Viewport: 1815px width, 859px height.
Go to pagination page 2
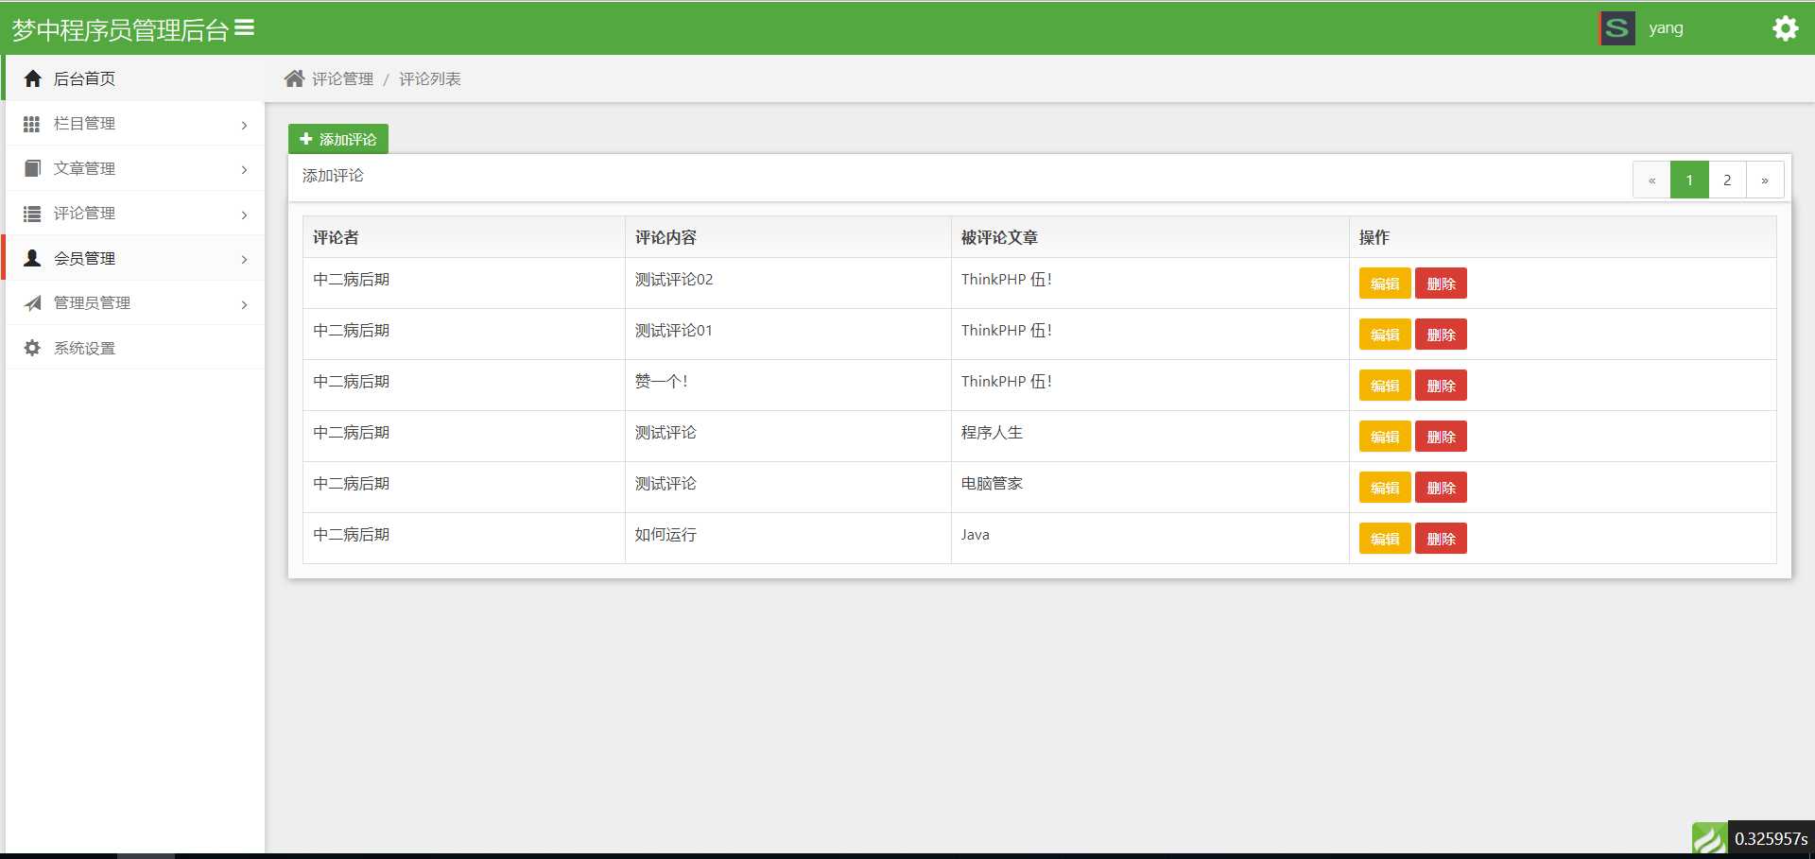click(1727, 180)
